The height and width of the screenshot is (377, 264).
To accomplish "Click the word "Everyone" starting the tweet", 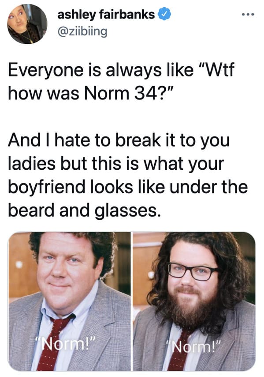I will (45, 70).
